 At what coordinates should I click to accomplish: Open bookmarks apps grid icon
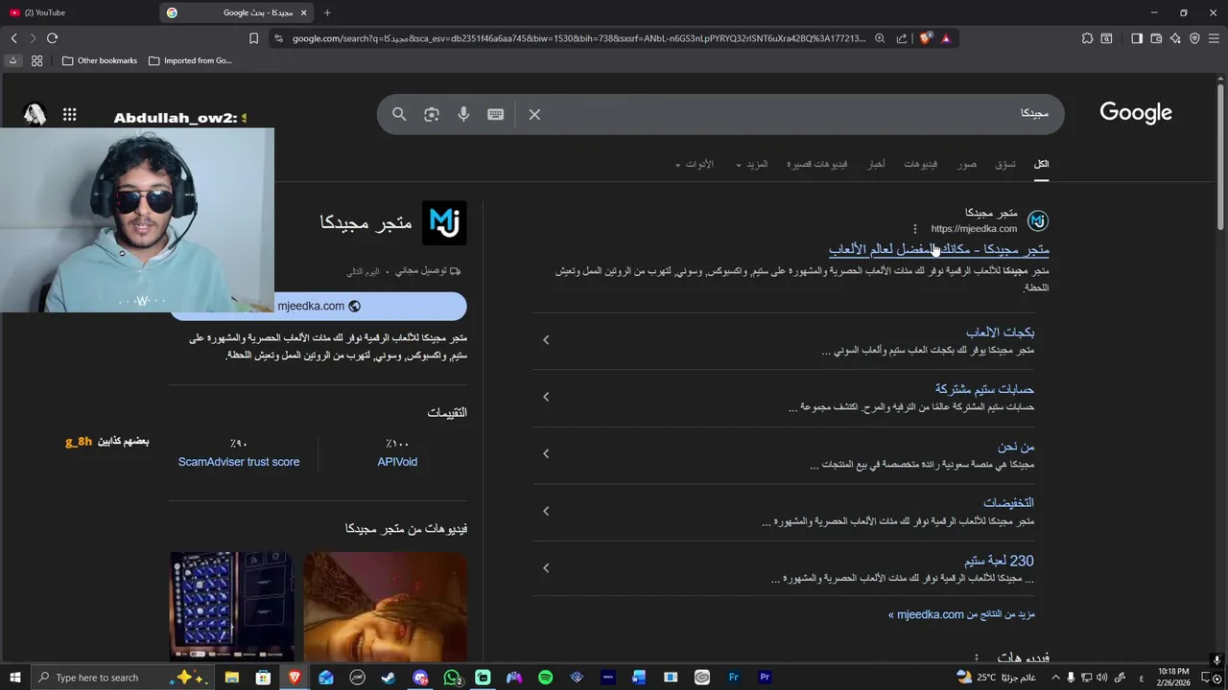pyautogui.click(x=36, y=60)
